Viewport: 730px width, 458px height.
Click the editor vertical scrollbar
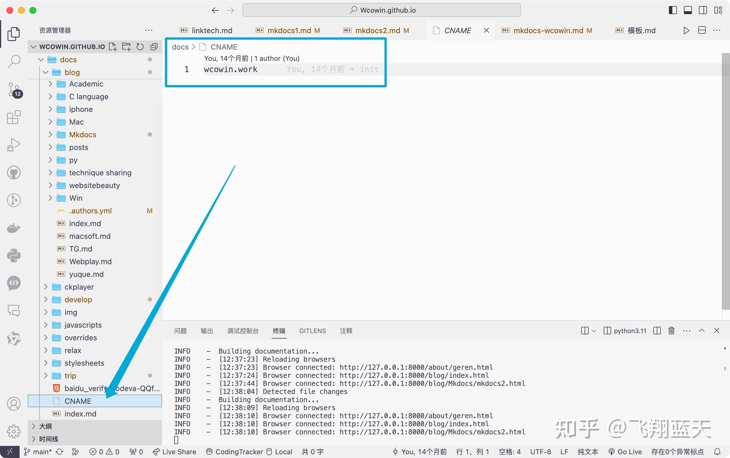click(725, 182)
